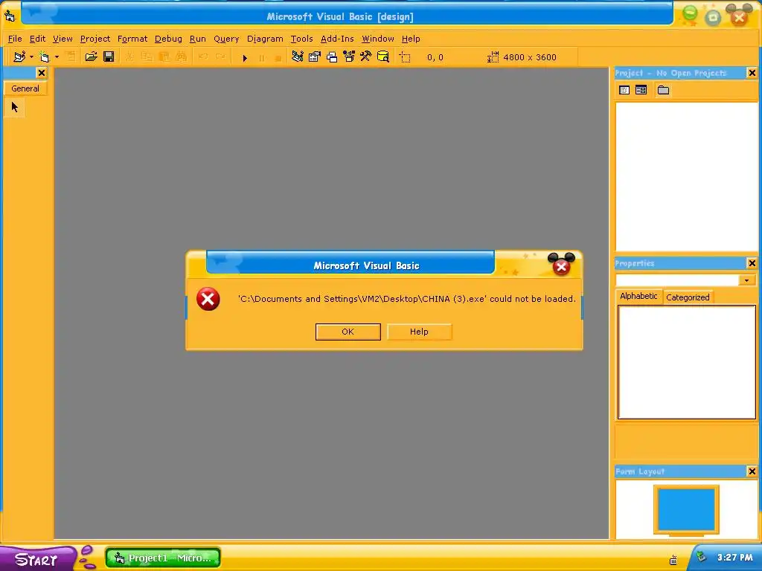Close the Form Layout panel
This screenshot has width=762, height=571.
[752, 471]
